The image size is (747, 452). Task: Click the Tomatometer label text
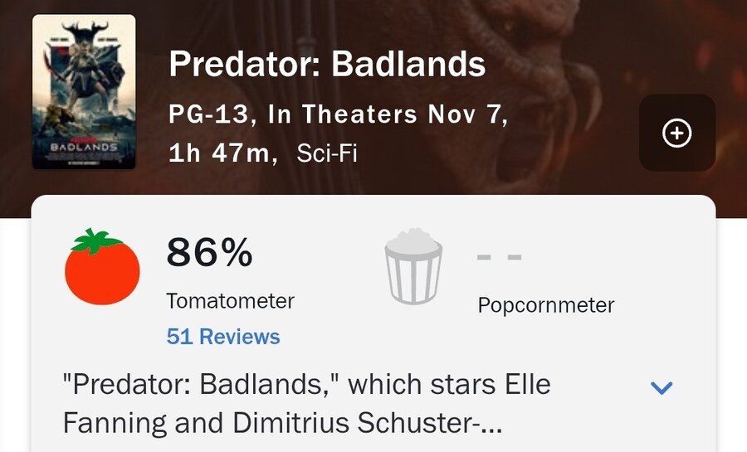(230, 300)
